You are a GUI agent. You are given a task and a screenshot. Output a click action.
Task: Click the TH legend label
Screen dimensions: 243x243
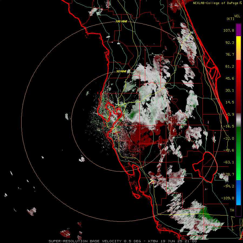[x=232, y=210]
